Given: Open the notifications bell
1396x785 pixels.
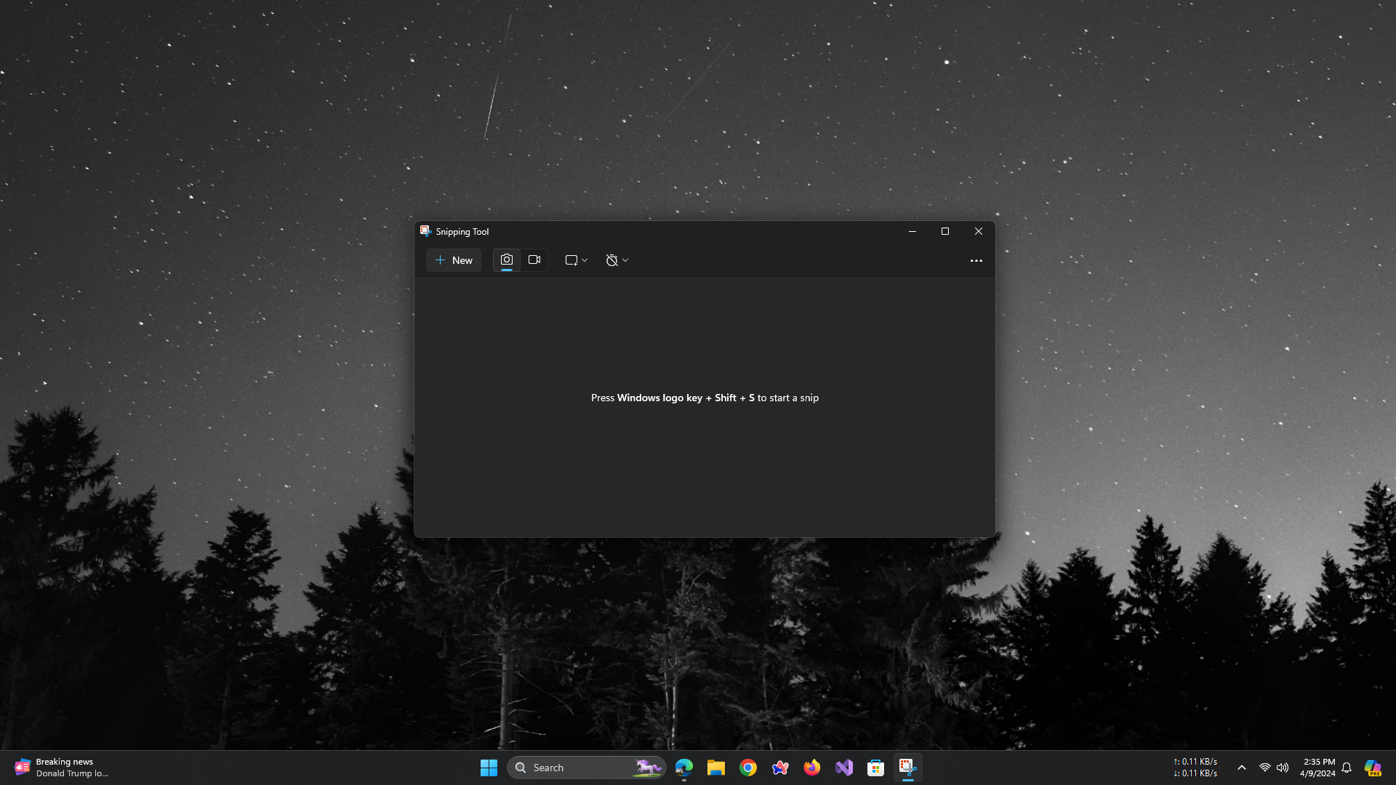Looking at the screenshot, I should pyautogui.click(x=1347, y=768).
